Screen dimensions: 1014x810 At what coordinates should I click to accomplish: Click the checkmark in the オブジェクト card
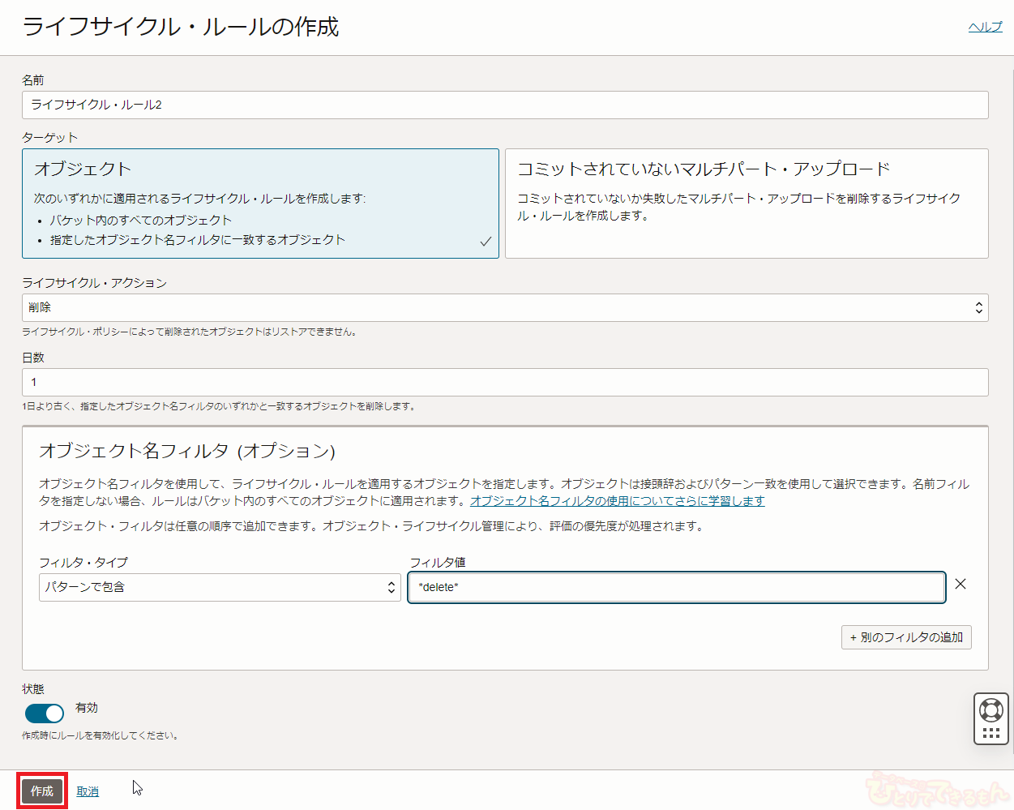point(486,242)
